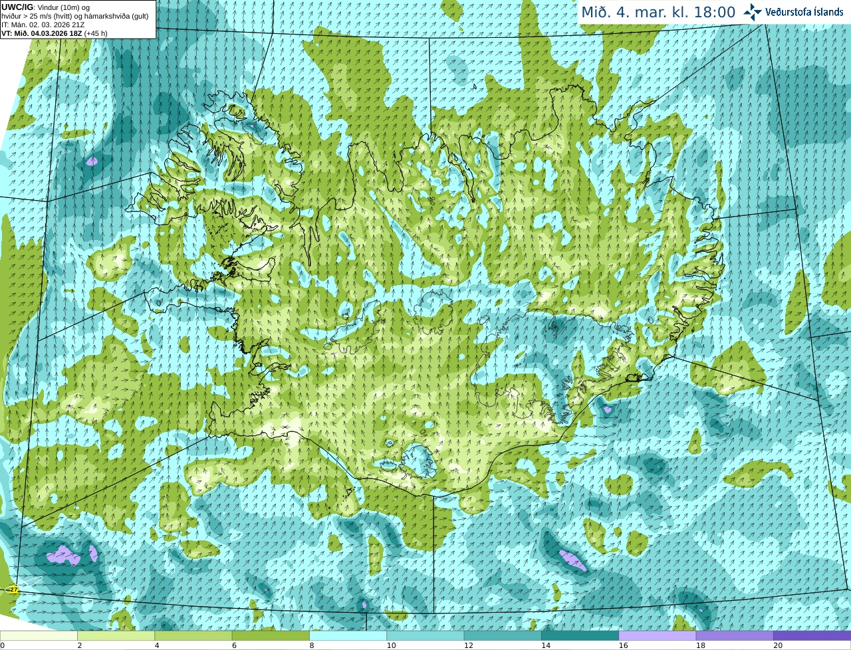Click the scale label '8'
The height and width of the screenshot is (650, 851).
312,645
